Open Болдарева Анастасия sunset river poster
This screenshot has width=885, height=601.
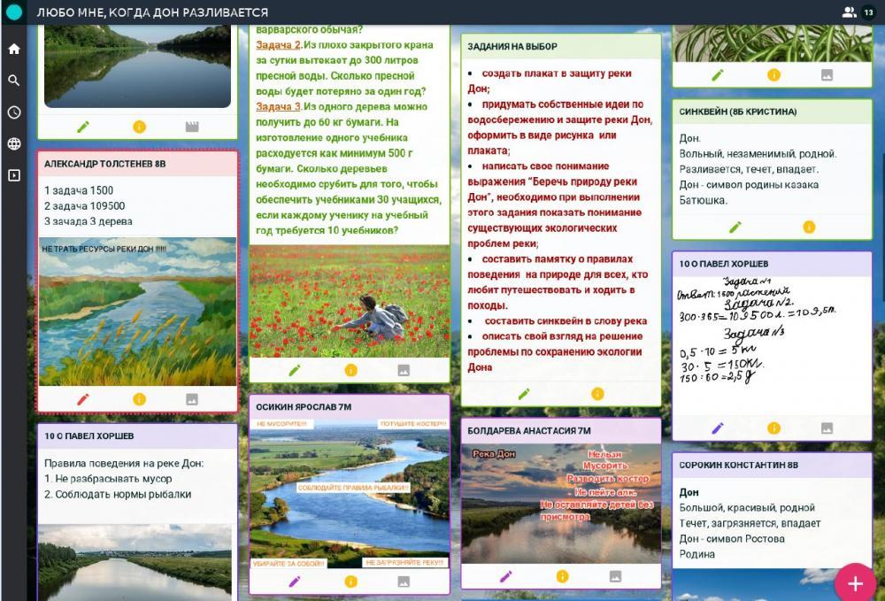click(x=561, y=504)
